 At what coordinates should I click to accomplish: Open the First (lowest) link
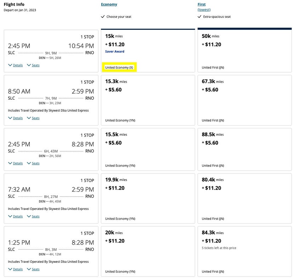coord(204,10)
